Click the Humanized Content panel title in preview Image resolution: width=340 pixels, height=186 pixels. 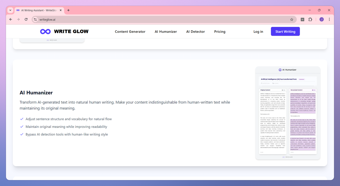296,90
